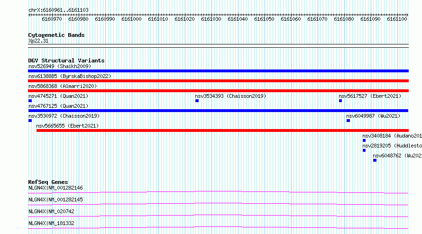Viewport: 422px width, 234px height.
Task: Click ruler position 6161100
Action: point(397,19)
